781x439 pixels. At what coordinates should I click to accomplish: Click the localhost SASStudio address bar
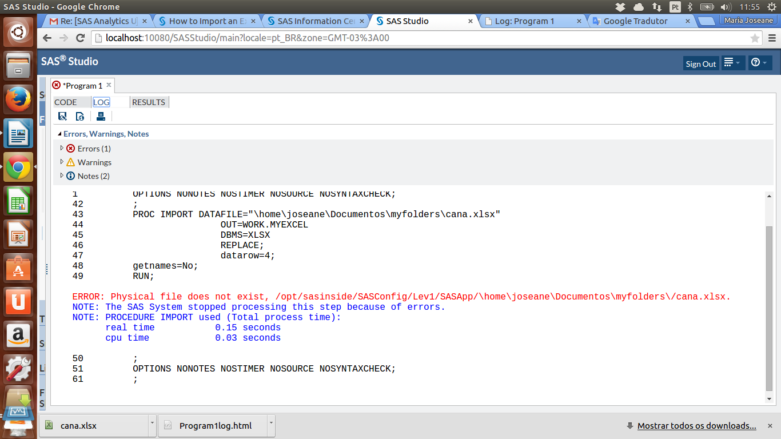(x=420, y=38)
